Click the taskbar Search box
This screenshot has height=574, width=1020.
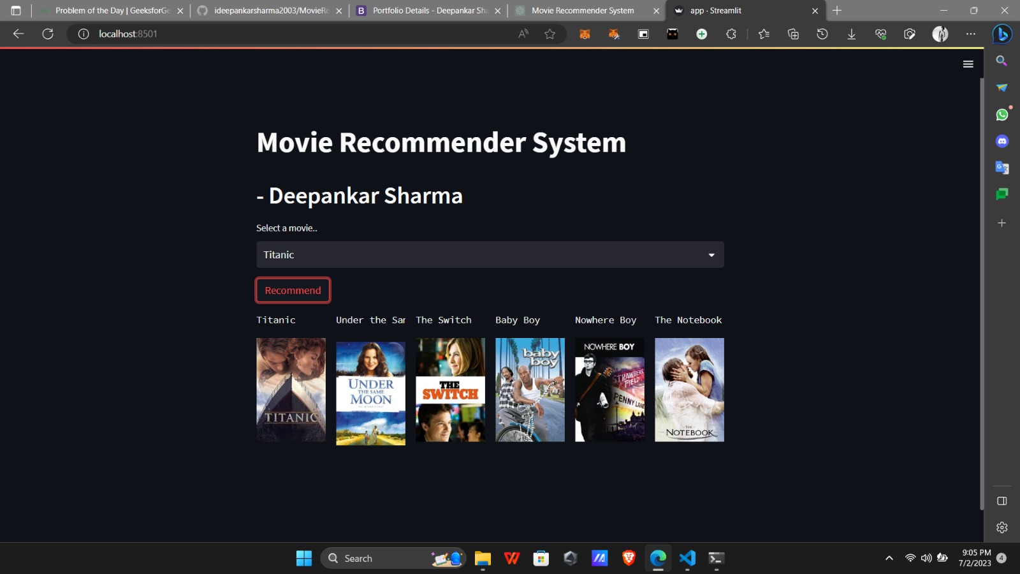[x=393, y=558]
